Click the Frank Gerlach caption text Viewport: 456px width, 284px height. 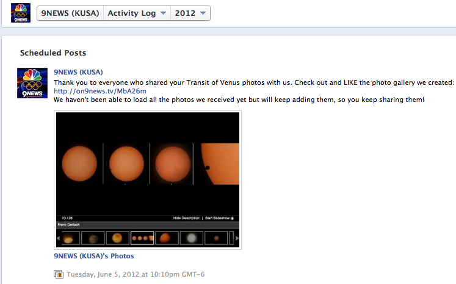[x=68, y=225]
